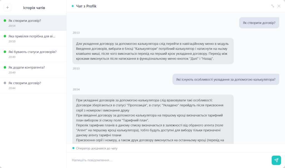Click bot reply starting "При укладанні договорів"

click(153, 119)
